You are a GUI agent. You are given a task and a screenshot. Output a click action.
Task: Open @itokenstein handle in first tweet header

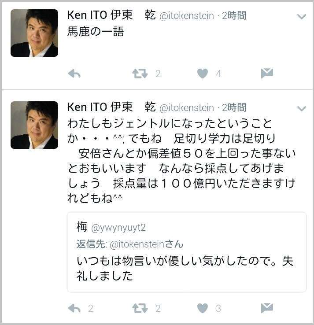[187, 16]
